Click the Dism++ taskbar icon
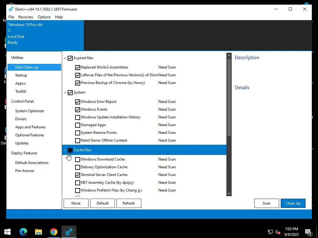 pos(69,232)
